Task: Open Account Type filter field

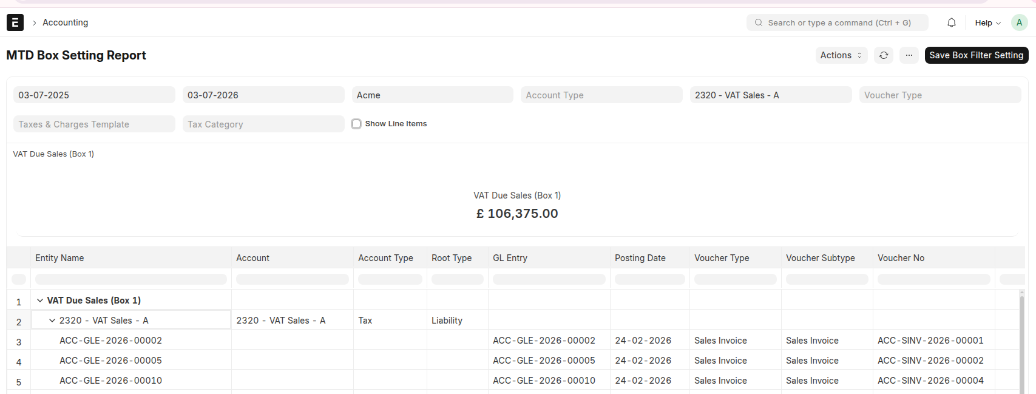Action: click(x=601, y=95)
